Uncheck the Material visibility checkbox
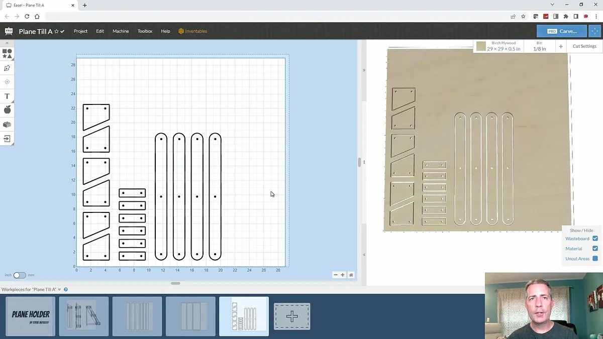 point(595,249)
